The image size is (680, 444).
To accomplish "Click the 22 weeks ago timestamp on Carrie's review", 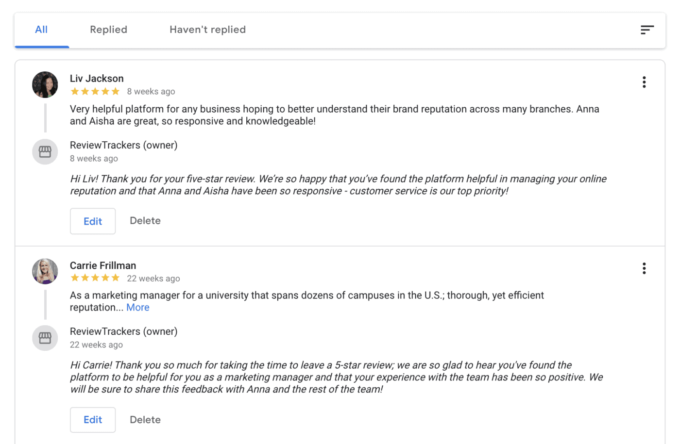I will [x=153, y=278].
